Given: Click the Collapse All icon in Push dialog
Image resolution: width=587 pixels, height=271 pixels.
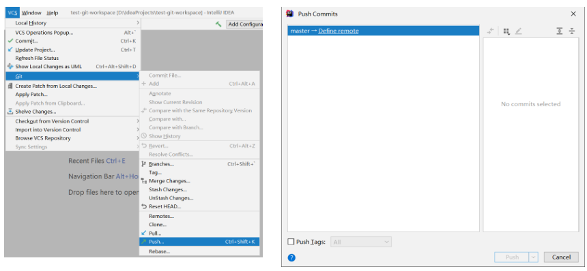Looking at the screenshot, I should click(x=572, y=31).
